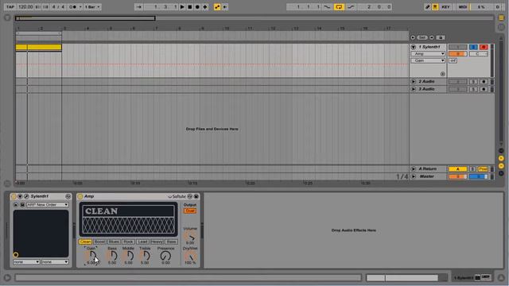The image size is (509, 286).
Task: Click the Amp hot-swap presets icon
Action: pyautogui.click(x=190, y=196)
